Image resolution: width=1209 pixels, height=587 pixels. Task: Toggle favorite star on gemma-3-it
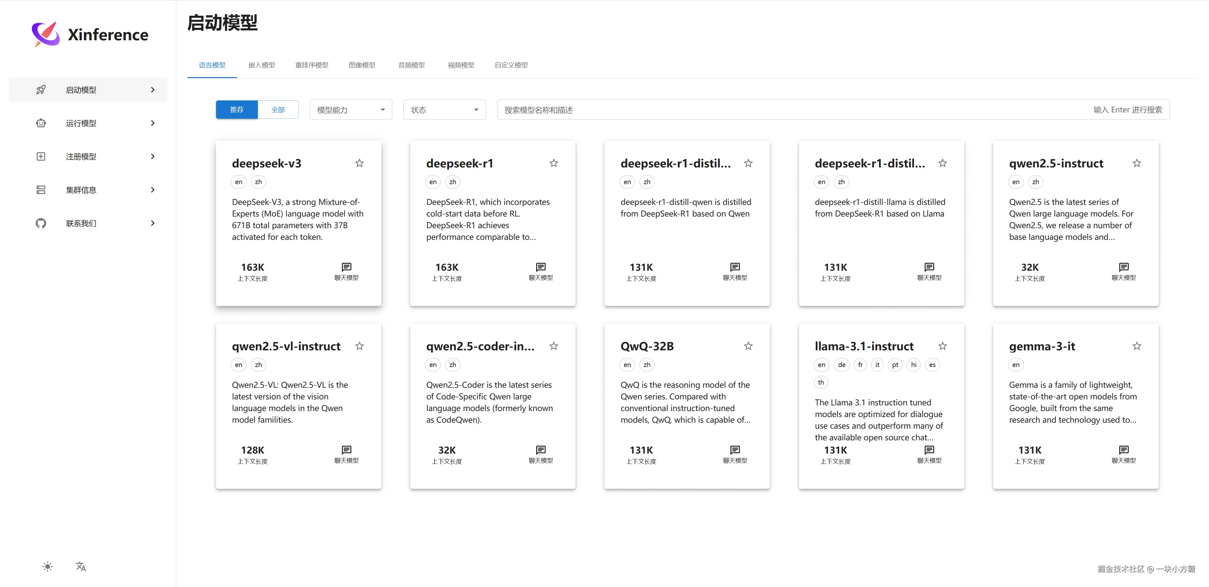(1137, 346)
